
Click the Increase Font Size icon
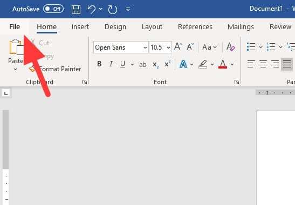tap(178, 47)
